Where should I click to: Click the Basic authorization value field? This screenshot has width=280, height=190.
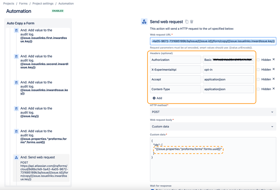pos(228,60)
